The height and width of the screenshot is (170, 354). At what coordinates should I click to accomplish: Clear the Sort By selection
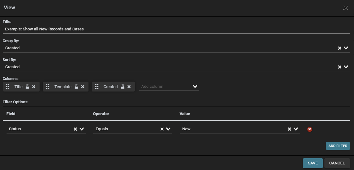[340, 67]
